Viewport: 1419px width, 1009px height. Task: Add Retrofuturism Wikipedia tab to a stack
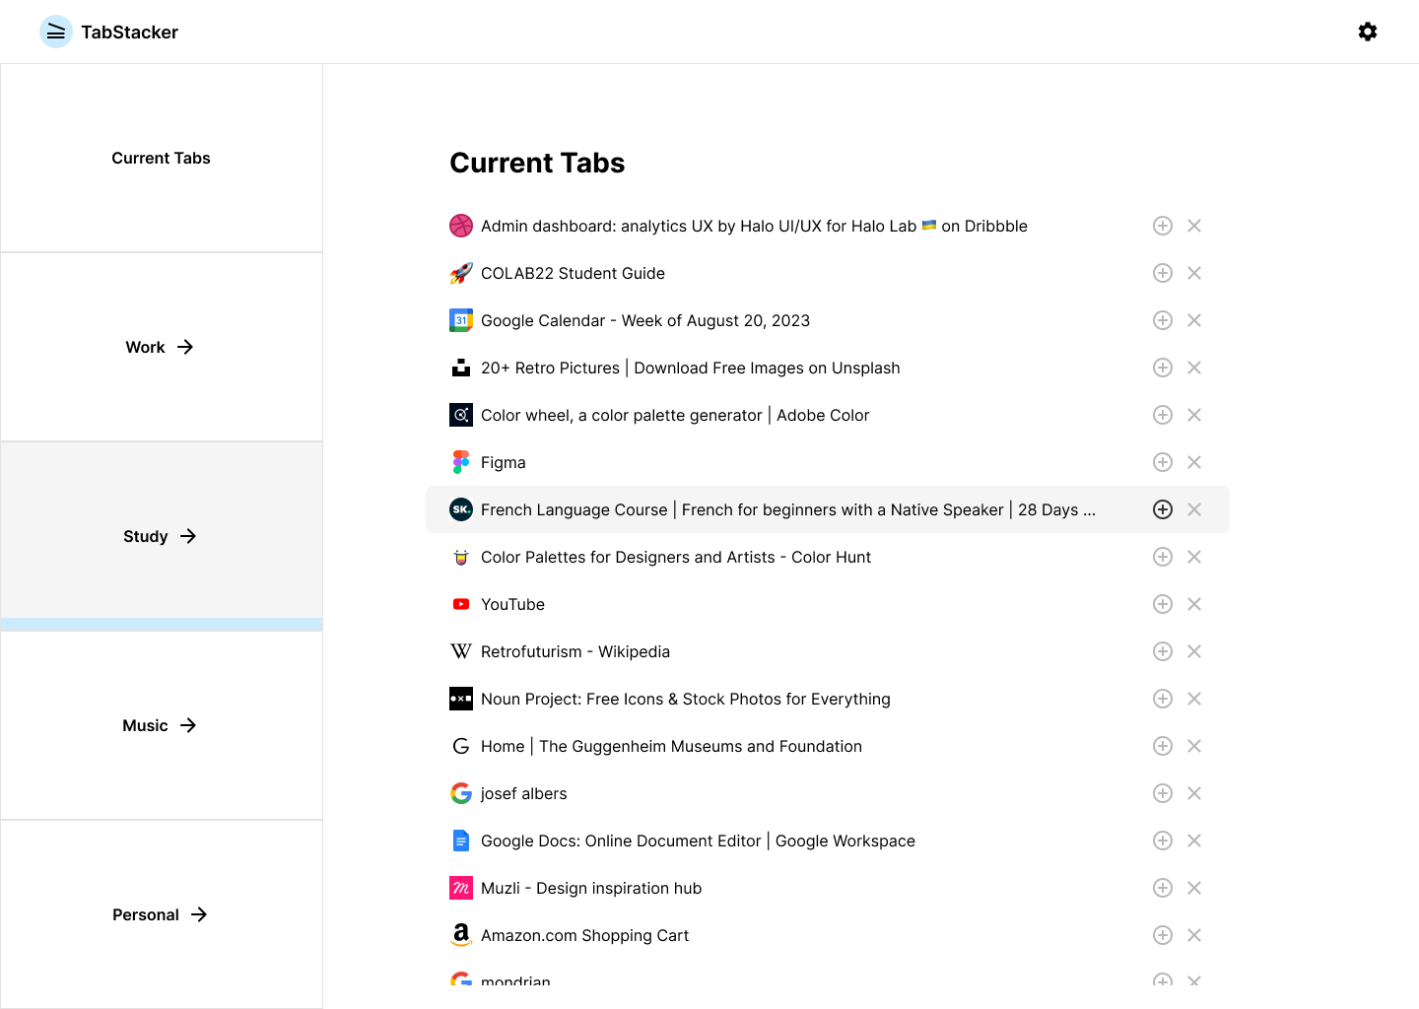pos(1163,651)
